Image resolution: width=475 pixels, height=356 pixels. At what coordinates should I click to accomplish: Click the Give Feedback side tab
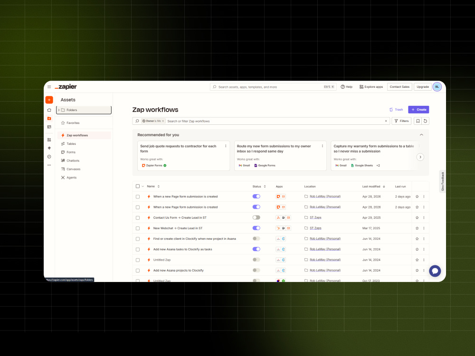[442, 181]
